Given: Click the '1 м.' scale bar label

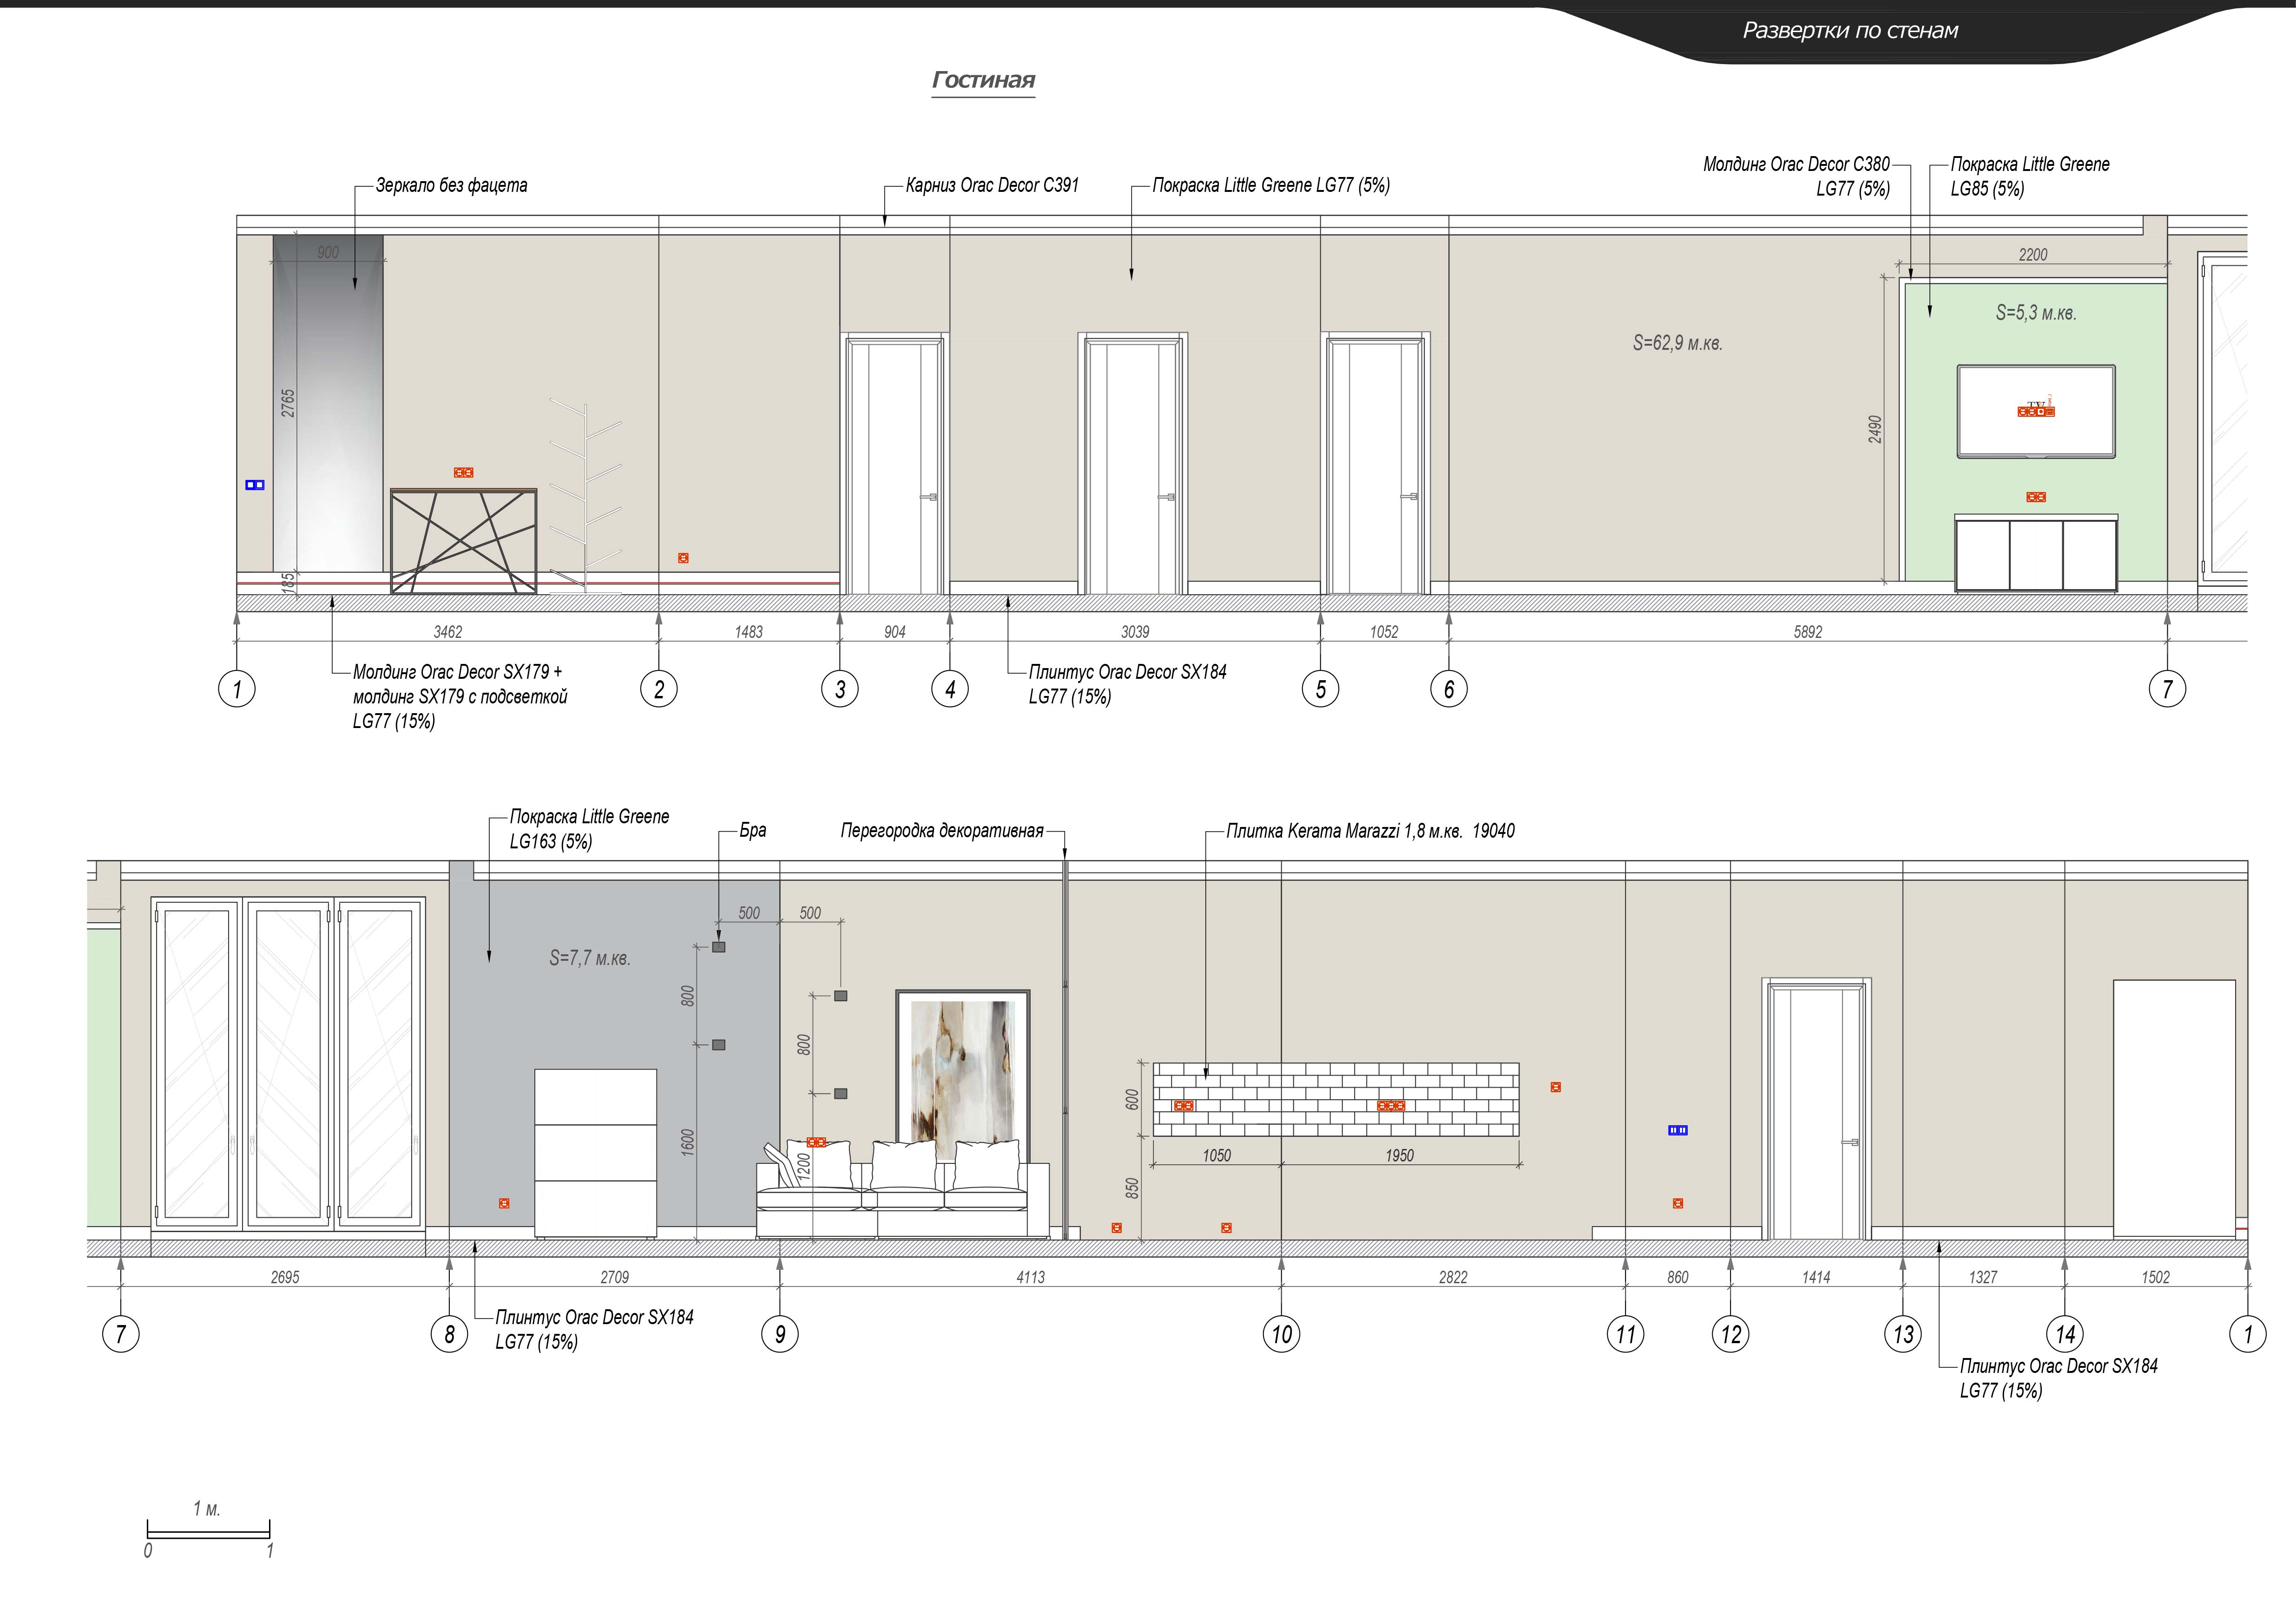Looking at the screenshot, I should [207, 1508].
